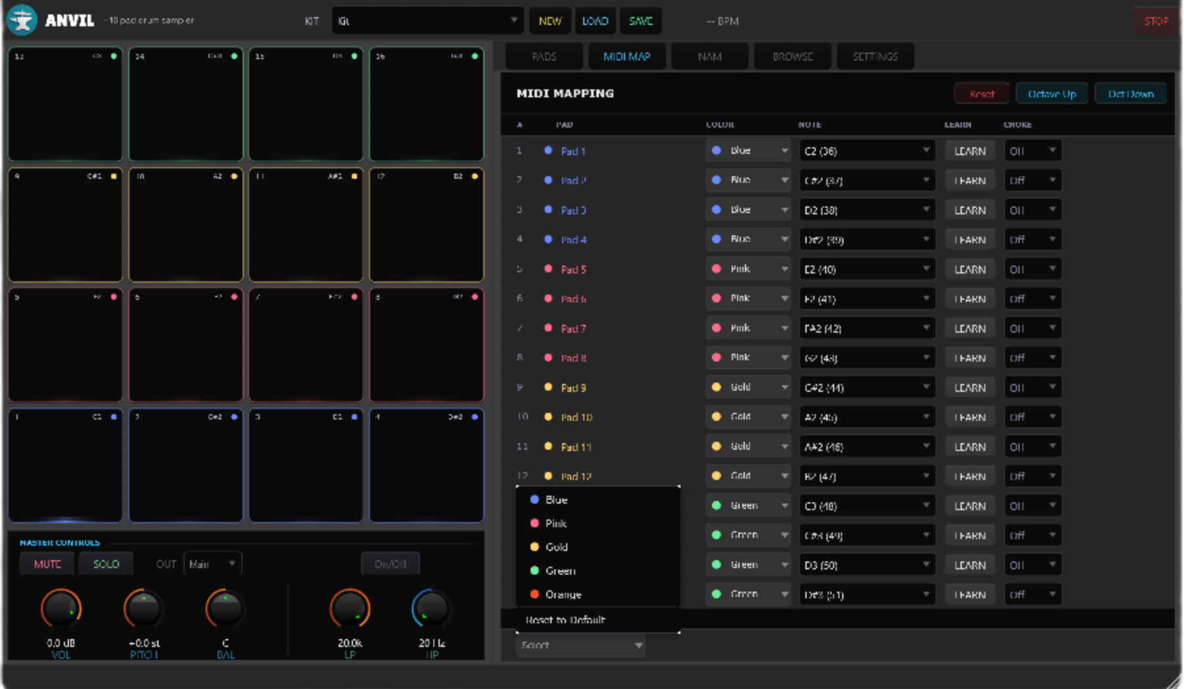The width and height of the screenshot is (1184, 689).
Task: Click the Octave Up button
Action: [1052, 94]
